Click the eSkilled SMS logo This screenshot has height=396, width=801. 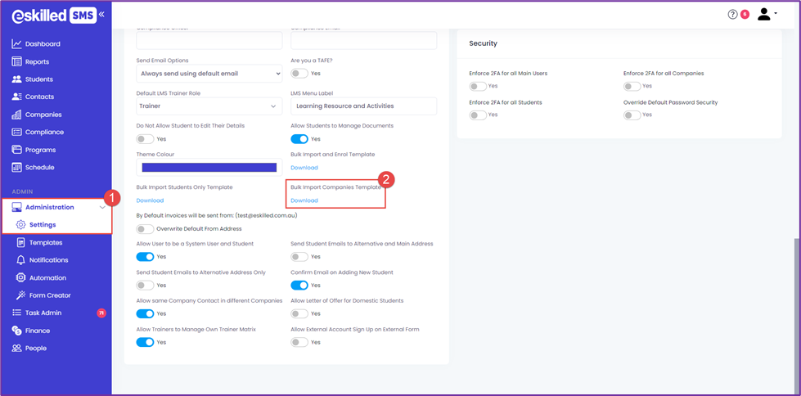54,16
